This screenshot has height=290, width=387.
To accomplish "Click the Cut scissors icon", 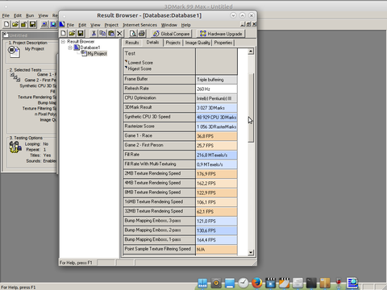I will [94, 33].
